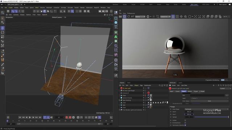Screen dimensions: 232x130
Task: Click the record keyframe red button
Action: point(67,117)
